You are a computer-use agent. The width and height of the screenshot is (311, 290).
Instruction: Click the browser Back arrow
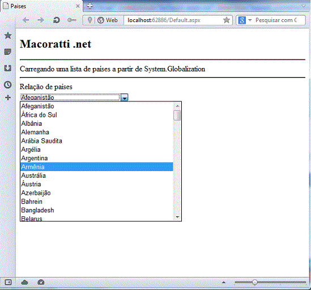click(x=26, y=20)
